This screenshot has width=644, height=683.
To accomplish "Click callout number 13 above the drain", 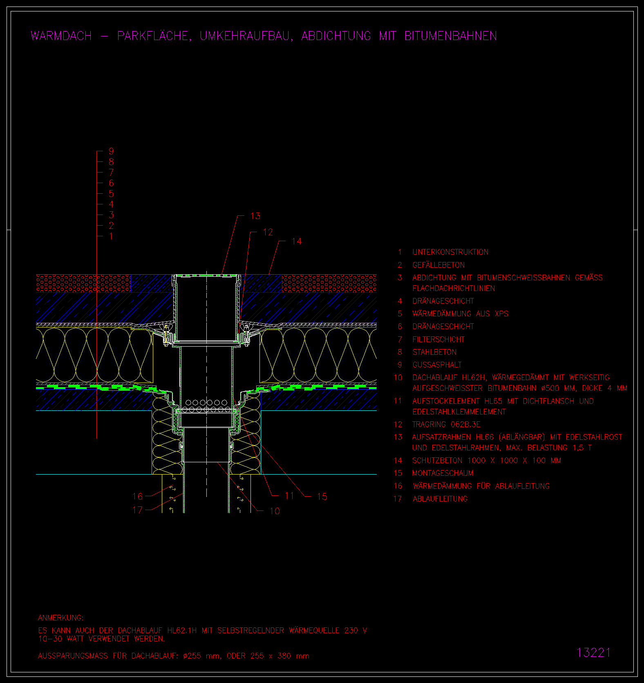I will 255,216.
